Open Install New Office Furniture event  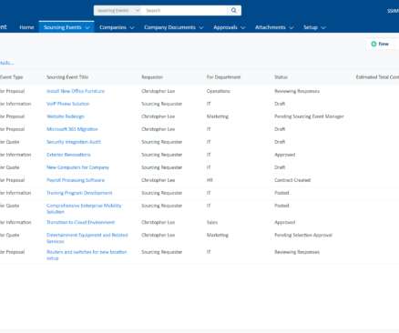[x=76, y=91]
